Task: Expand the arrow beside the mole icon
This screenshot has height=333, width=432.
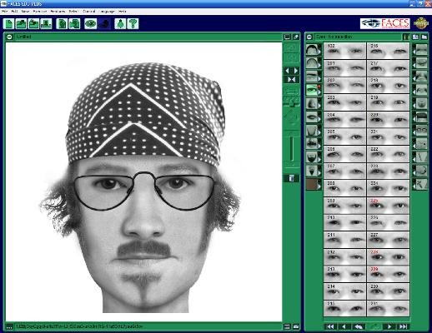Action: tap(414, 146)
